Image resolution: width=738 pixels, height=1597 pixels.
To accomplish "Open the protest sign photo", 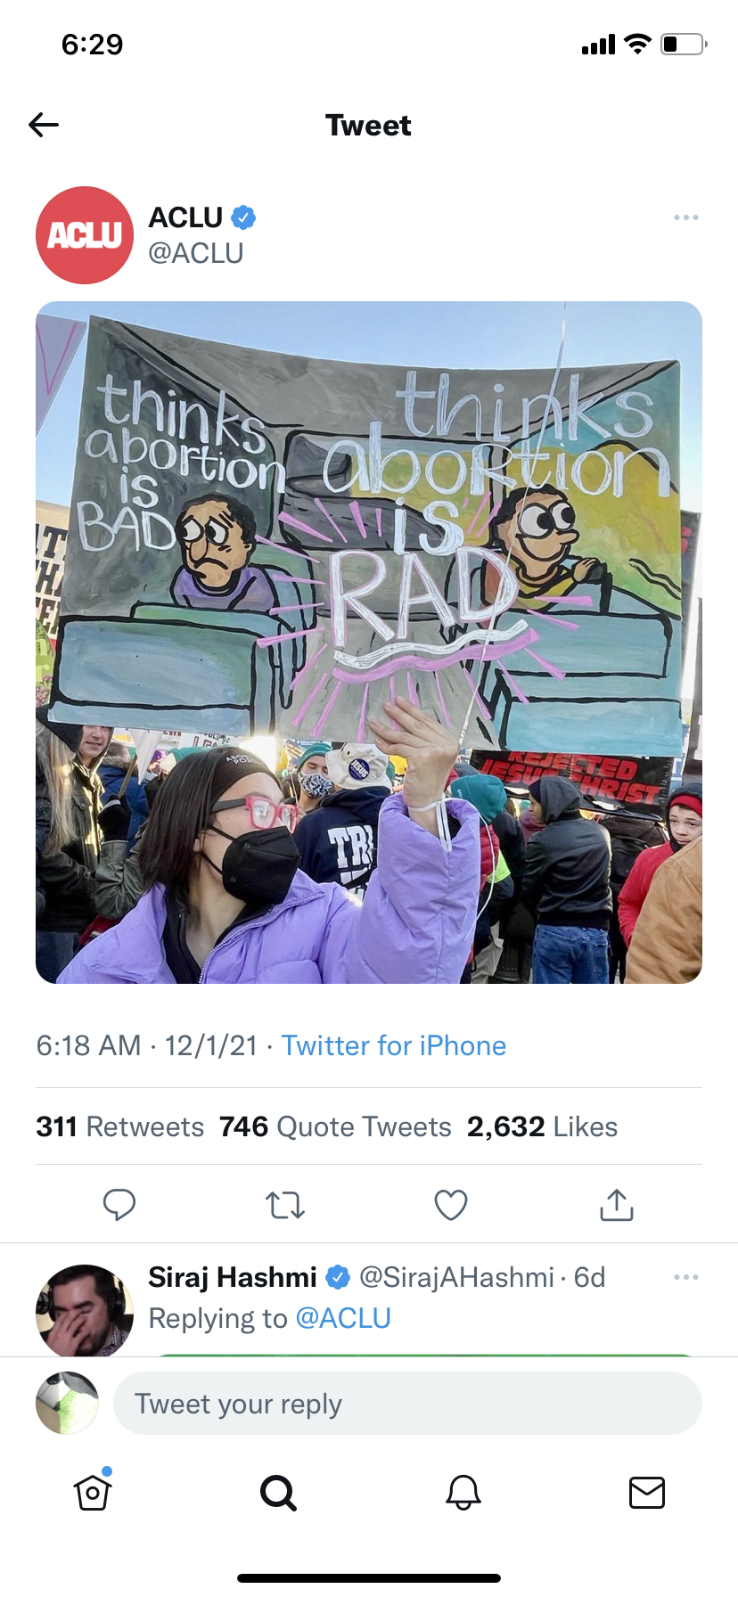I will click(369, 642).
